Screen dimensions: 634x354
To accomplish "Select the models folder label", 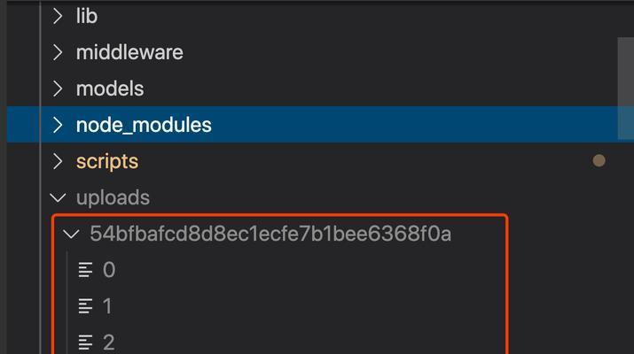I will [110, 88].
